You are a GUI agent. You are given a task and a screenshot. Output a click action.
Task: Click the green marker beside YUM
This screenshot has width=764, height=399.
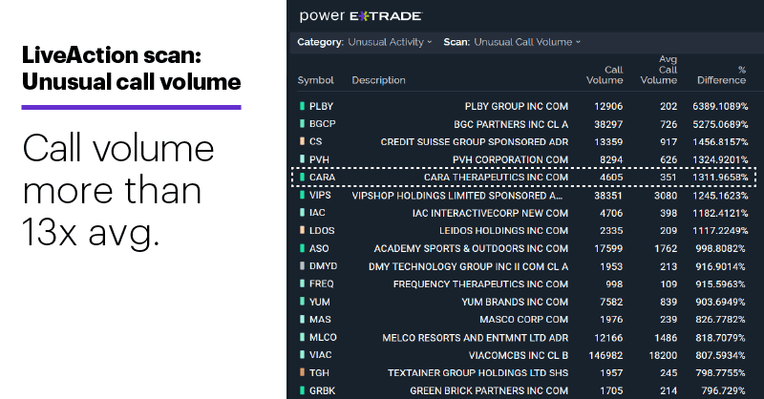tap(302, 302)
